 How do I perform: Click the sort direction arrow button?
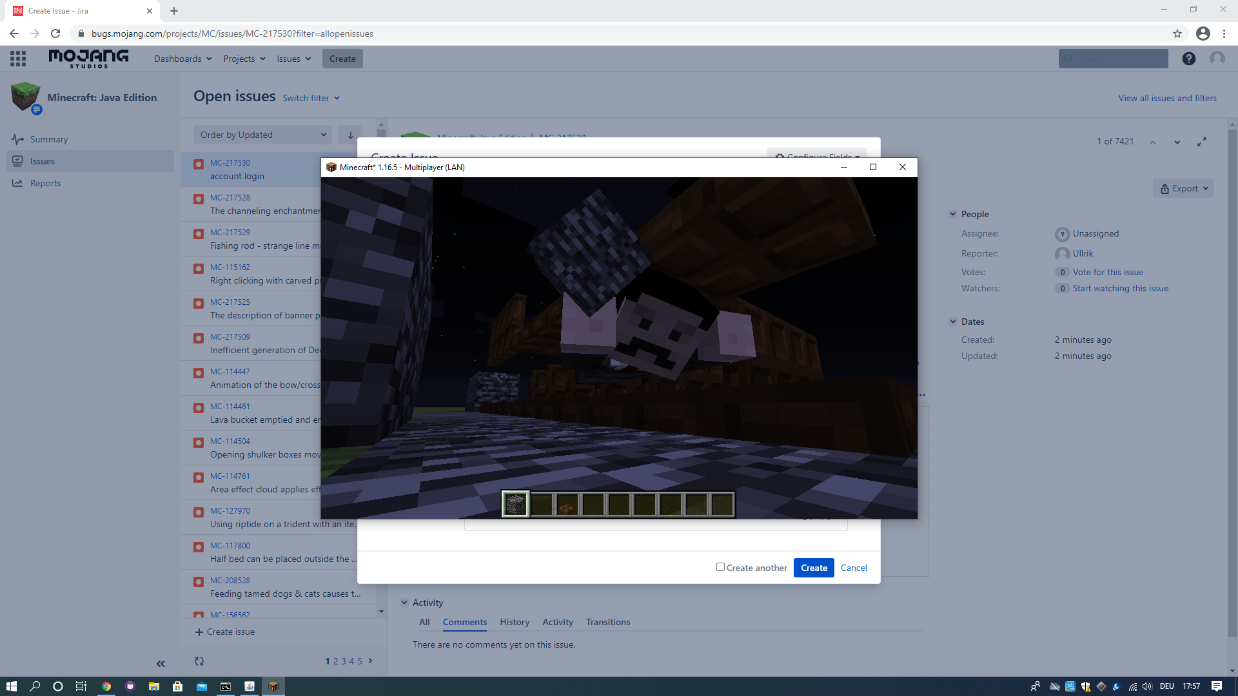click(x=350, y=135)
